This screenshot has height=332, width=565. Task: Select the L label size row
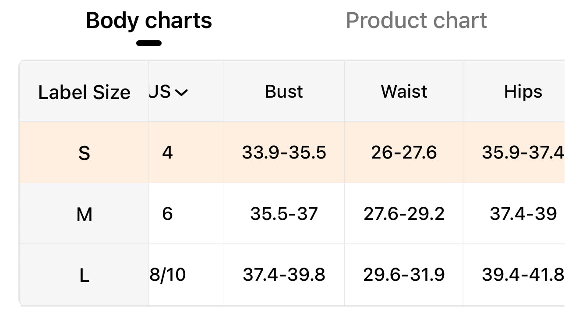pos(84,275)
